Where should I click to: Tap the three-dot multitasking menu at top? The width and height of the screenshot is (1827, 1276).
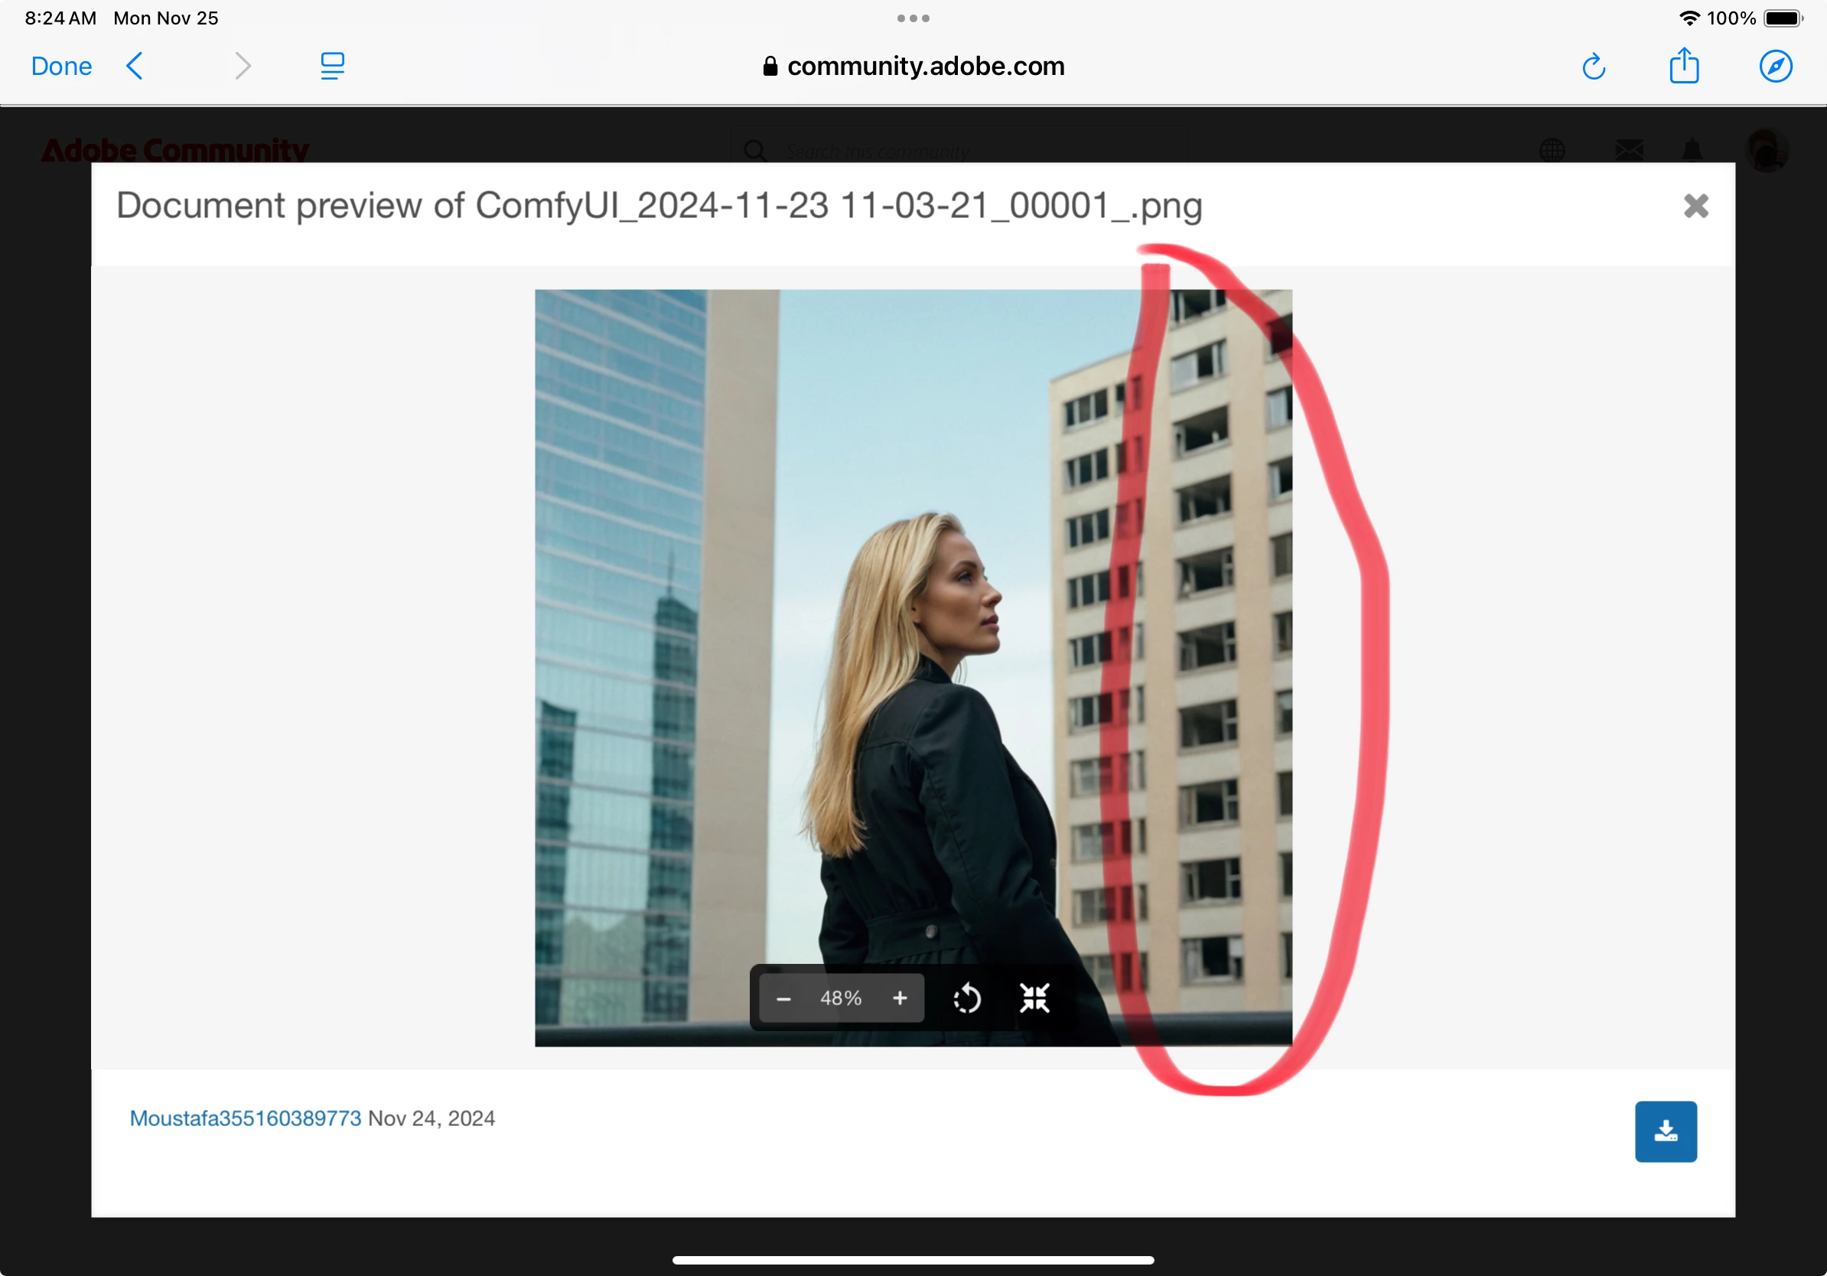coord(913,18)
